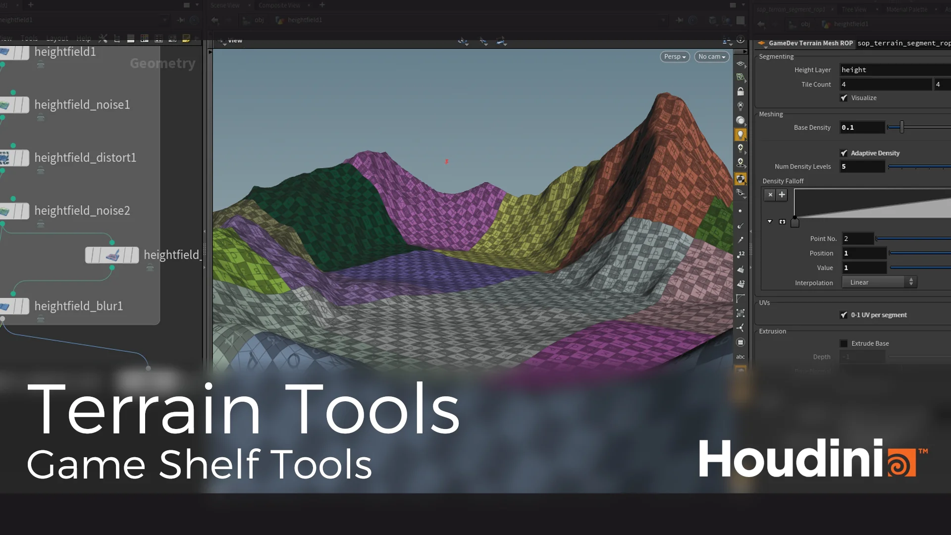Screen dimensions: 951x535
Task: Toggle the viewport lock icon
Action: (x=740, y=92)
